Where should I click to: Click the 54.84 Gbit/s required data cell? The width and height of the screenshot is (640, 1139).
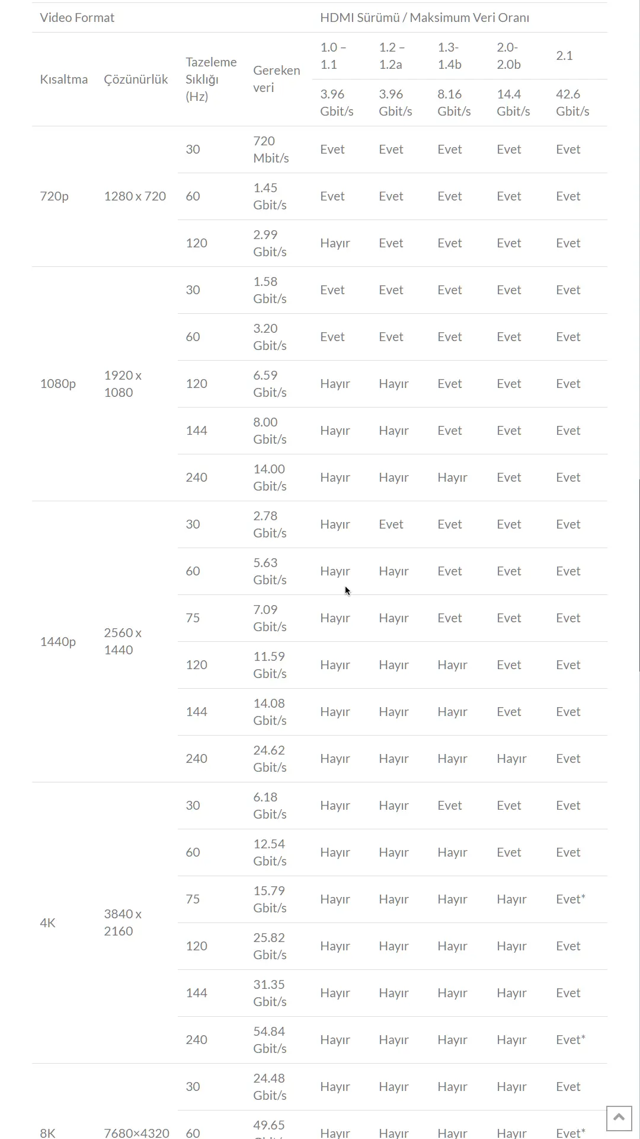coord(270,1040)
